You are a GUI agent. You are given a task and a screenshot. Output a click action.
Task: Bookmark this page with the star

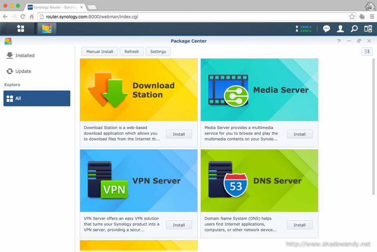(352, 17)
